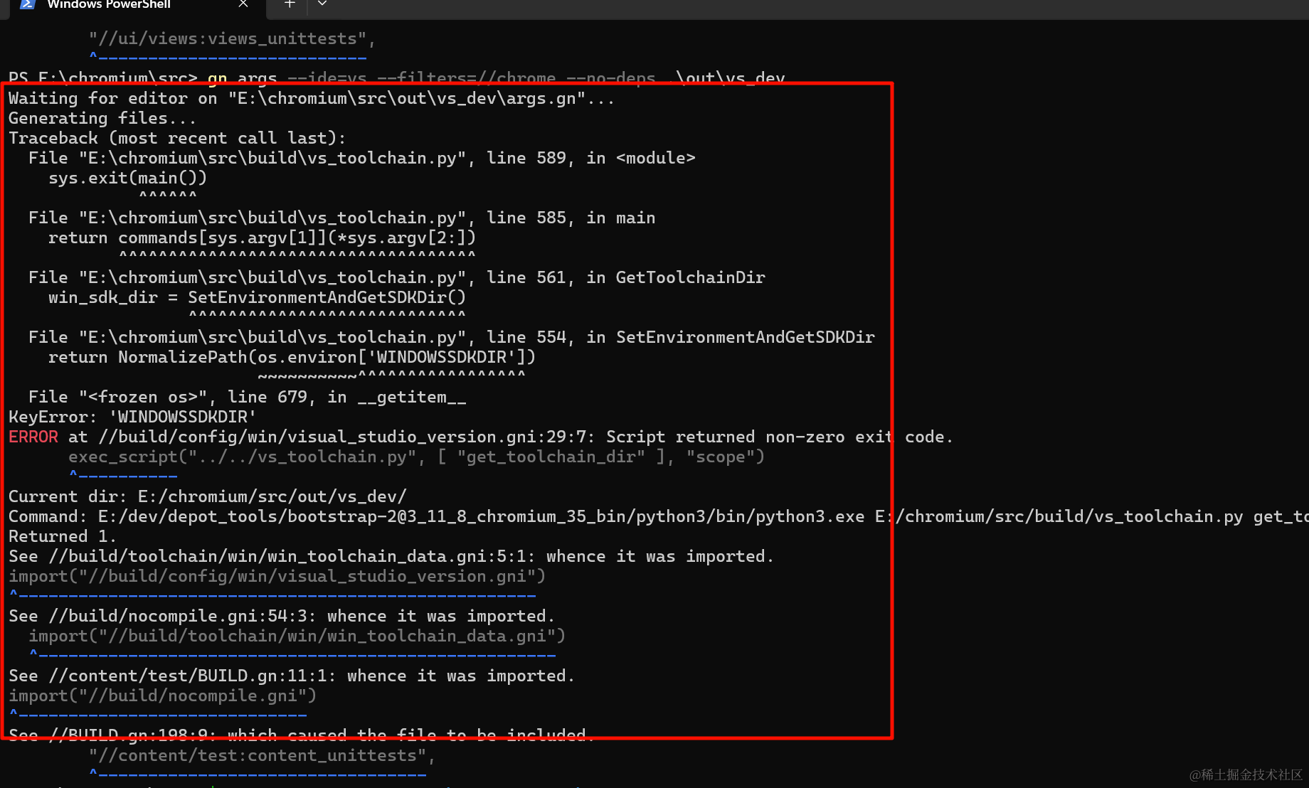Click the "sys.exit(main())" traceback line
The width and height of the screenshot is (1309, 788).
click(x=127, y=178)
